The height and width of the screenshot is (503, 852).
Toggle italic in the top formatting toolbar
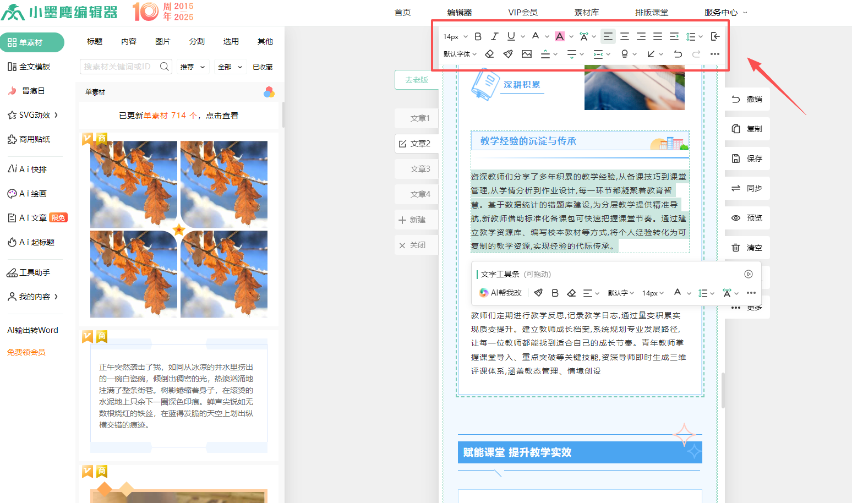[x=494, y=36]
